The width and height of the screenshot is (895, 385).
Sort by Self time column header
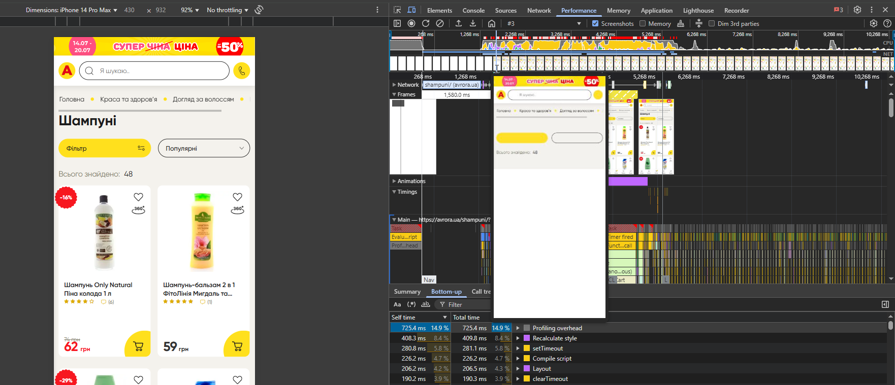click(420, 318)
